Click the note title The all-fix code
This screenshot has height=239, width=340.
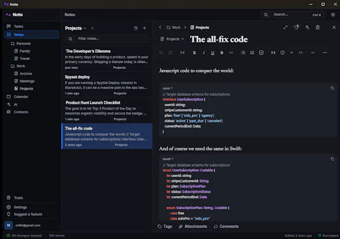click(219, 39)
